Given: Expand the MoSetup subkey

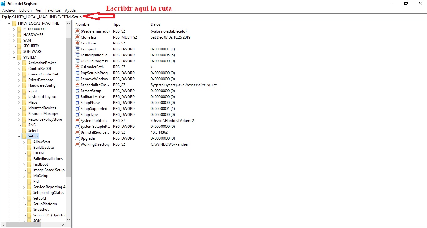Looking at the screenshot, I should click(x=24, y=176).
